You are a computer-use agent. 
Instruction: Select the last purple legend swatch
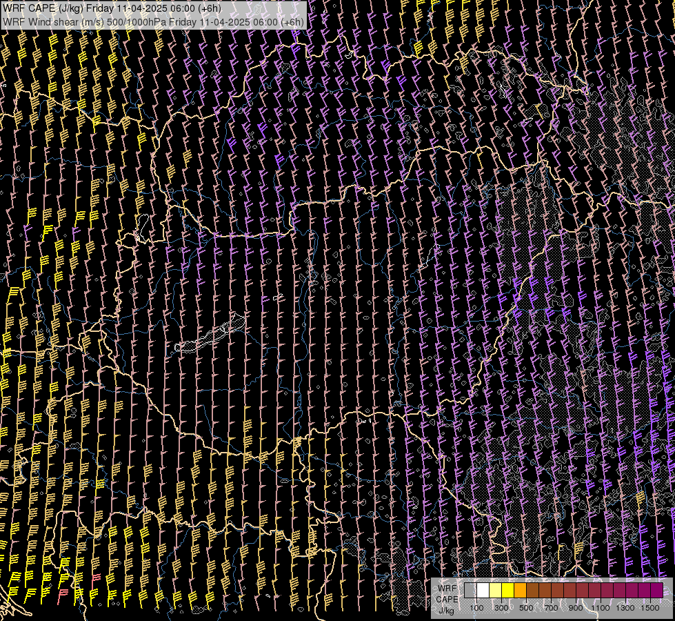point(657,590)
